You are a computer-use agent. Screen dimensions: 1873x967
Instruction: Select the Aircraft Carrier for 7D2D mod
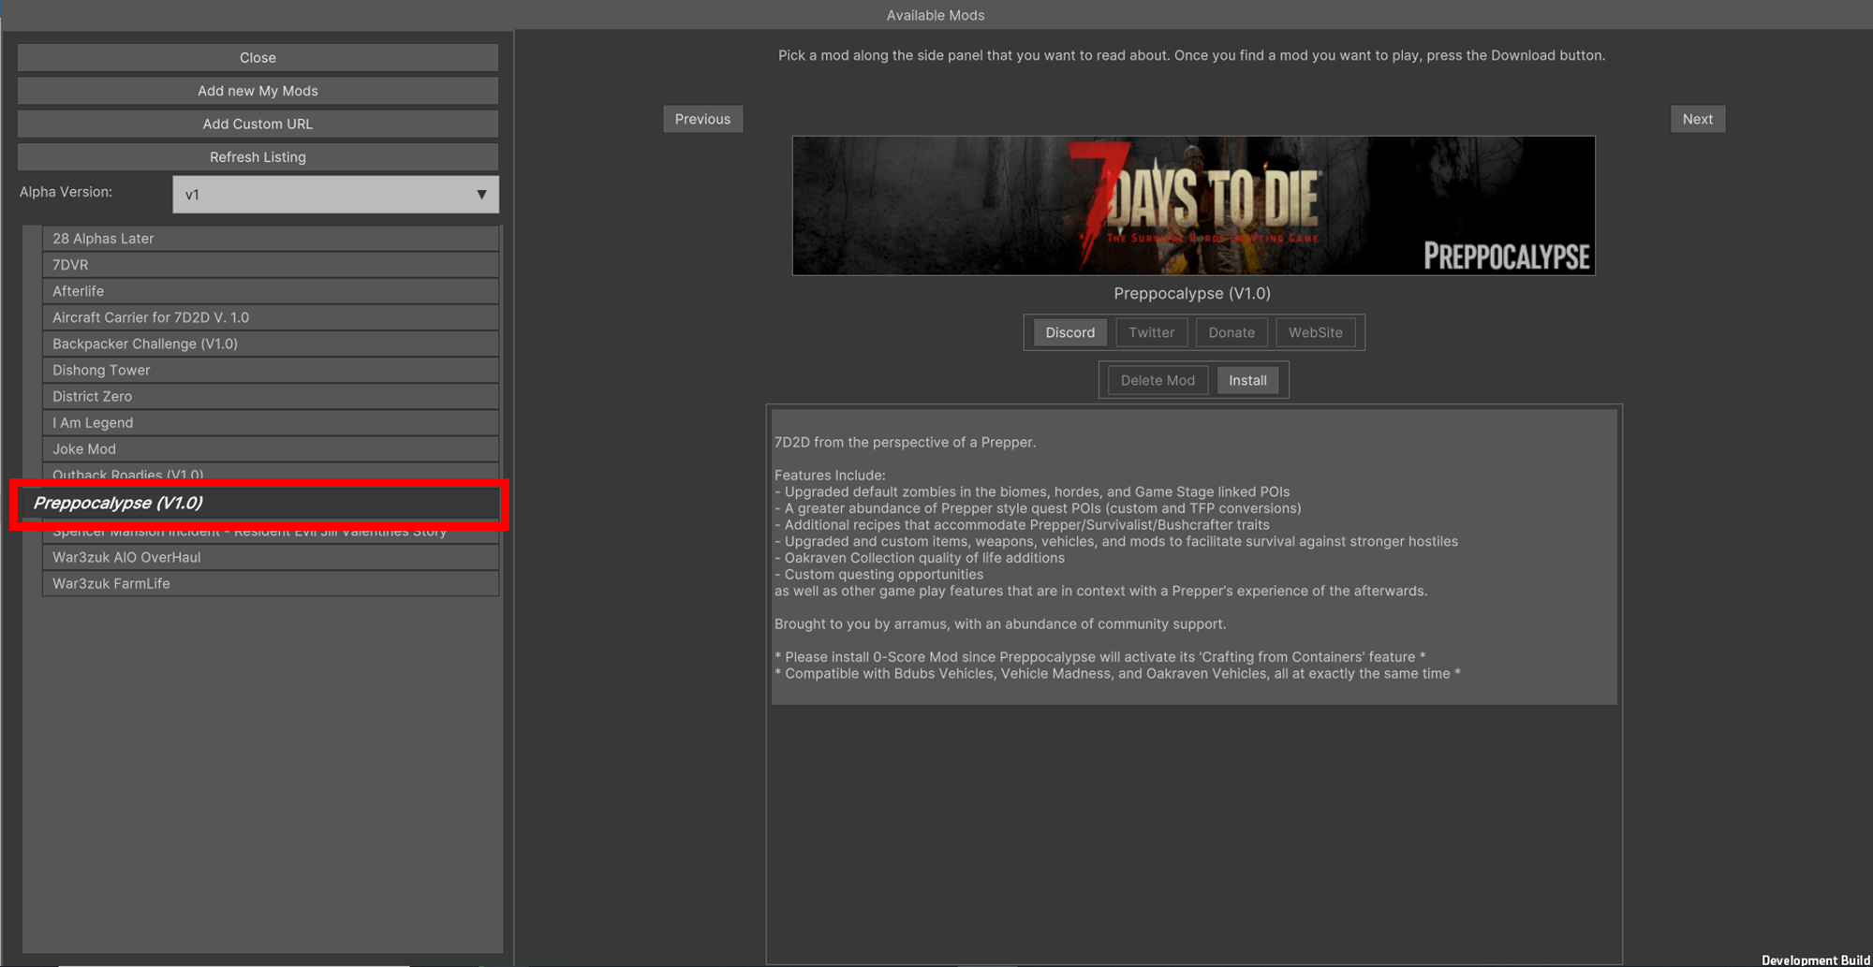(x=271, y=317)
